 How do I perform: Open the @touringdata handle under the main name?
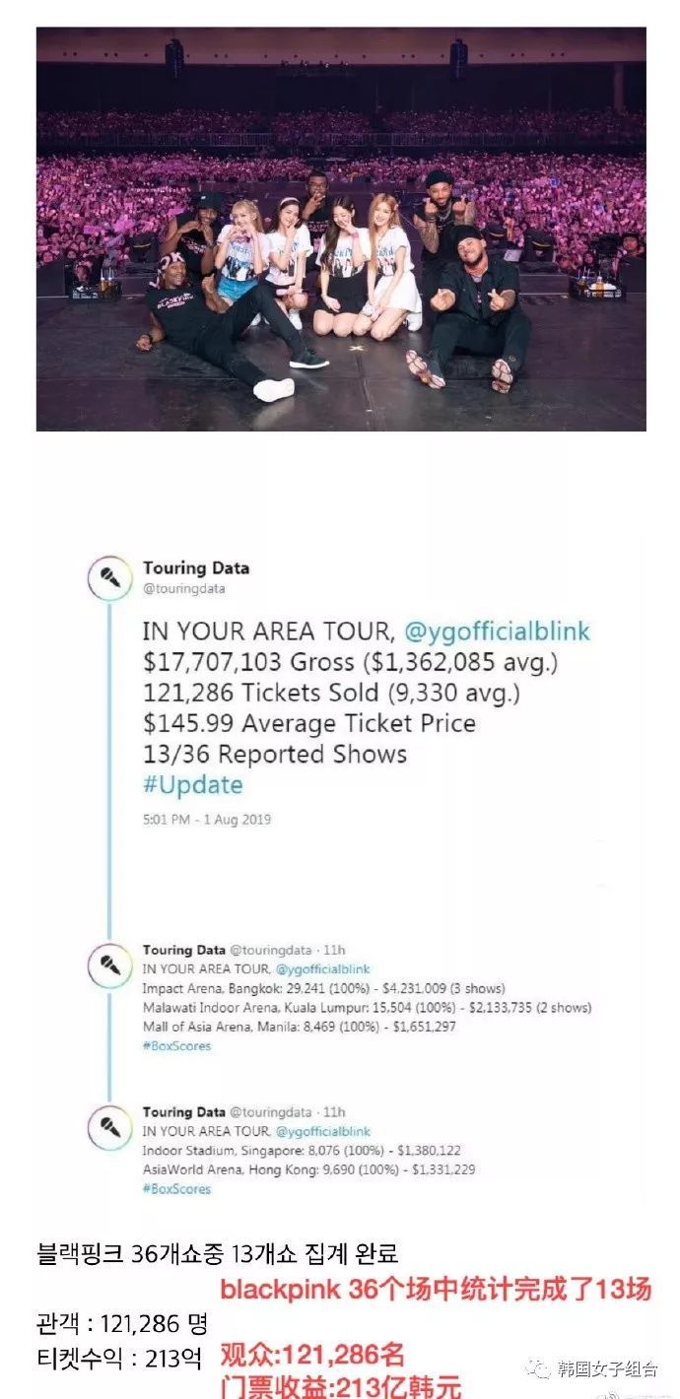[x=184, y=589]
